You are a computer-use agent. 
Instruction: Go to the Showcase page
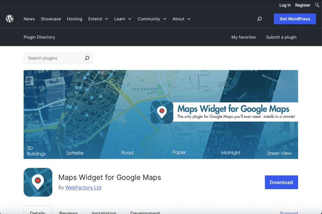pos(51,19)
